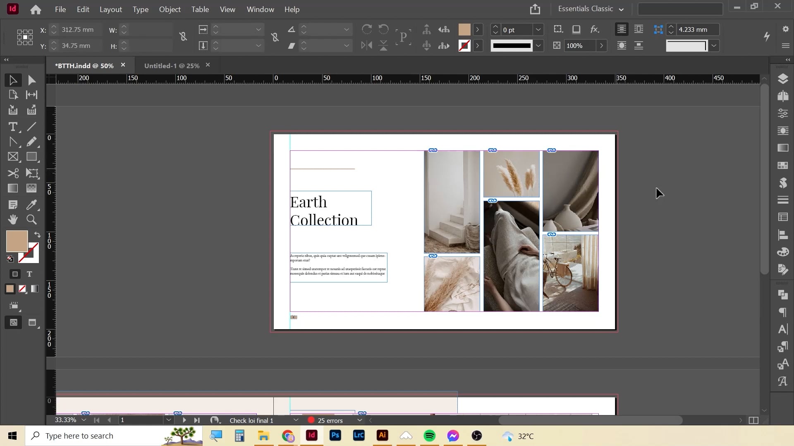Go to the first page
Viewport: 794px width, 446px height.
[x=96, y=420]
